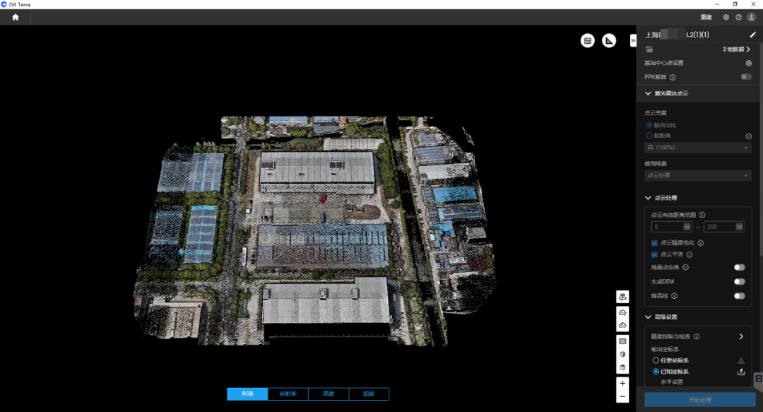Toggle the 等高线 switch
The image size is (763, 412).
[x=739, y=295]
